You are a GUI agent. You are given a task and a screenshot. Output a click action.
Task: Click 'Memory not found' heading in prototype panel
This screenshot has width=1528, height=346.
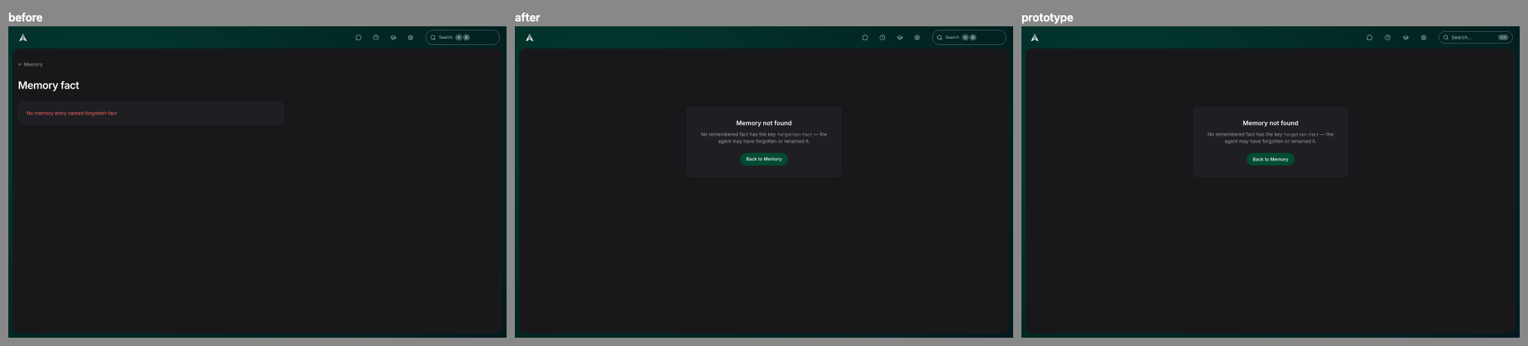[x=1271, y=123]
